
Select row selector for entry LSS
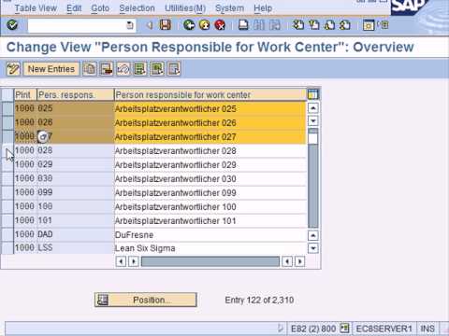7,248
